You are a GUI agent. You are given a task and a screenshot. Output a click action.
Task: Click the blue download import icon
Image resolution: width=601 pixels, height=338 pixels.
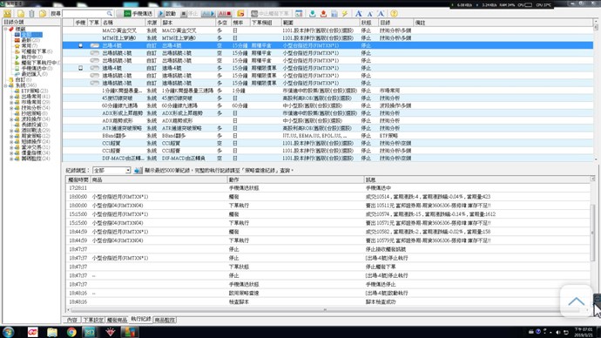(313, 13)
